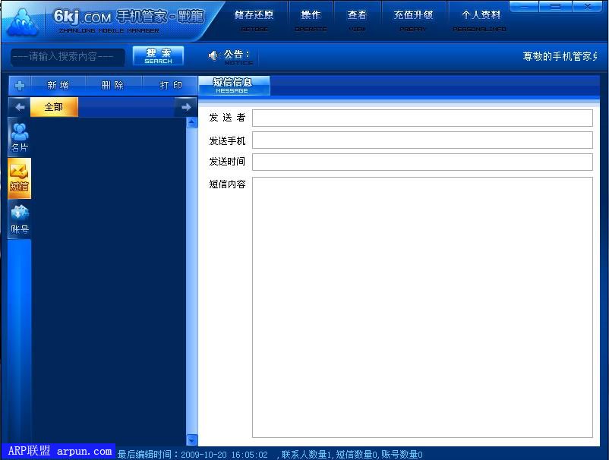Open the 储存还原 Restore menu
The height and width of the screenshot is (460, 609).
point(254,20)
